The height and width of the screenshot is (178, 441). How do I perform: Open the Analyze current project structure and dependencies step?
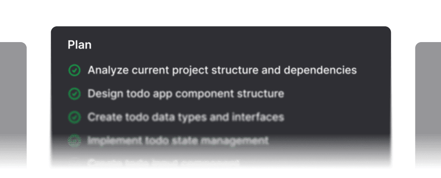click(x=222, y=70)
